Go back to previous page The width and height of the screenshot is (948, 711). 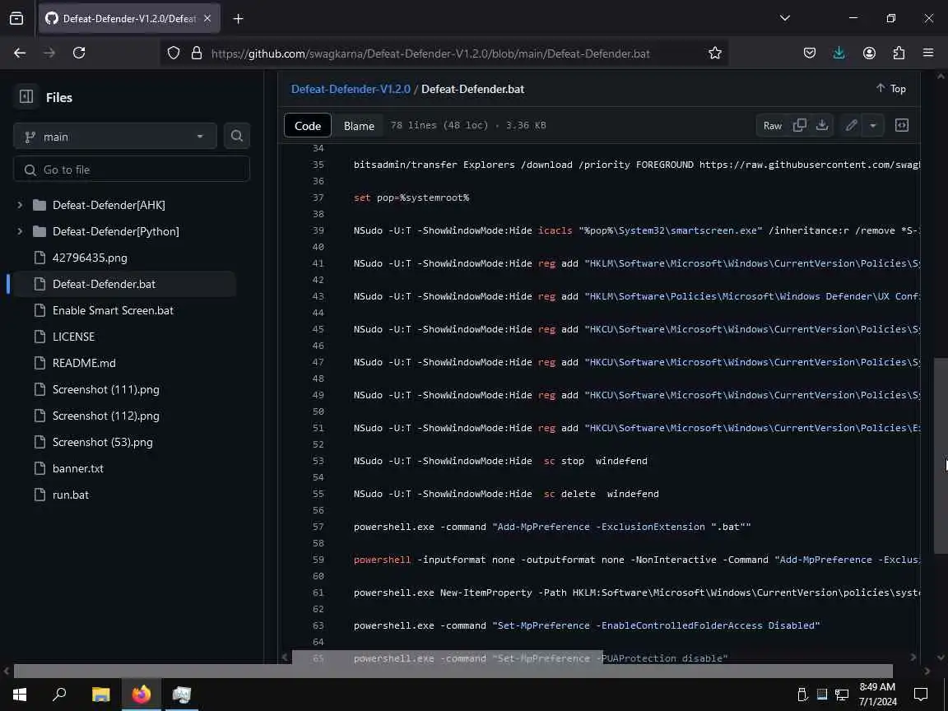20,53
